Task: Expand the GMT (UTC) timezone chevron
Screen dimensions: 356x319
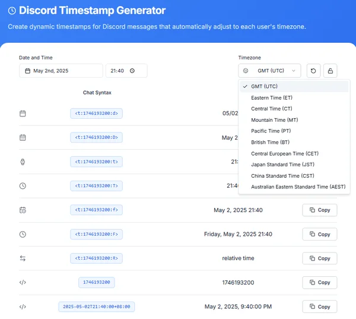Action: [293, 71]
